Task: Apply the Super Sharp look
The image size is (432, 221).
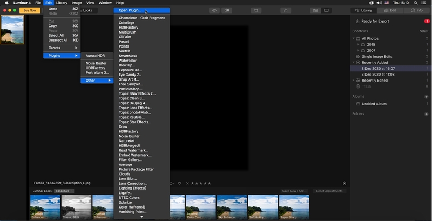Action: [294, 207]
